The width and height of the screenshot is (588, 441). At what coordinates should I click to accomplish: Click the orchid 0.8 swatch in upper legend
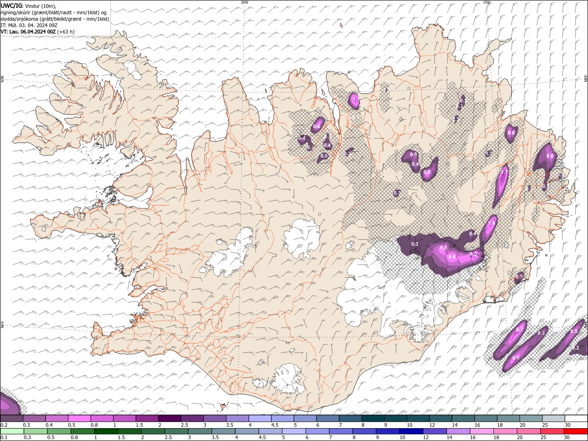[102, 418]
